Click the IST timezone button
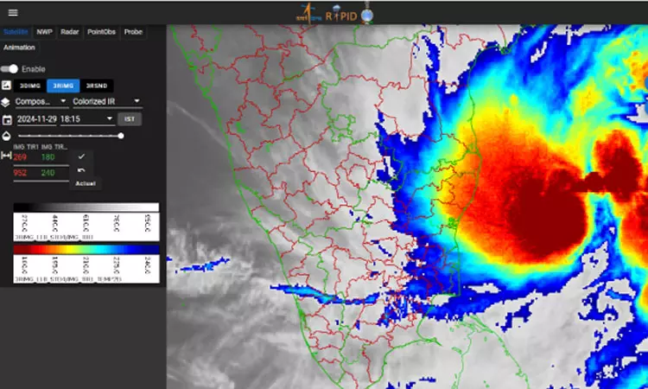 point(130,118)
